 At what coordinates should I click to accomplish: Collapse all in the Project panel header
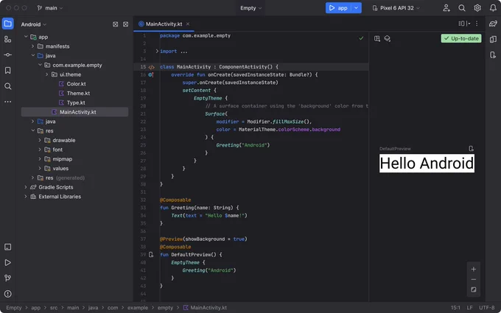[125, 24]
